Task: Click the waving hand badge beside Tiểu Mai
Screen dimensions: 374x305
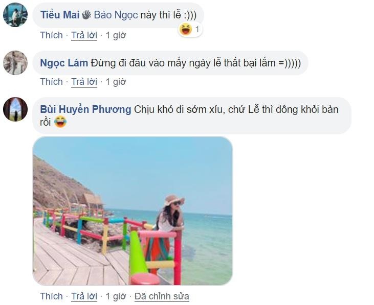Action: click(86, 15)
